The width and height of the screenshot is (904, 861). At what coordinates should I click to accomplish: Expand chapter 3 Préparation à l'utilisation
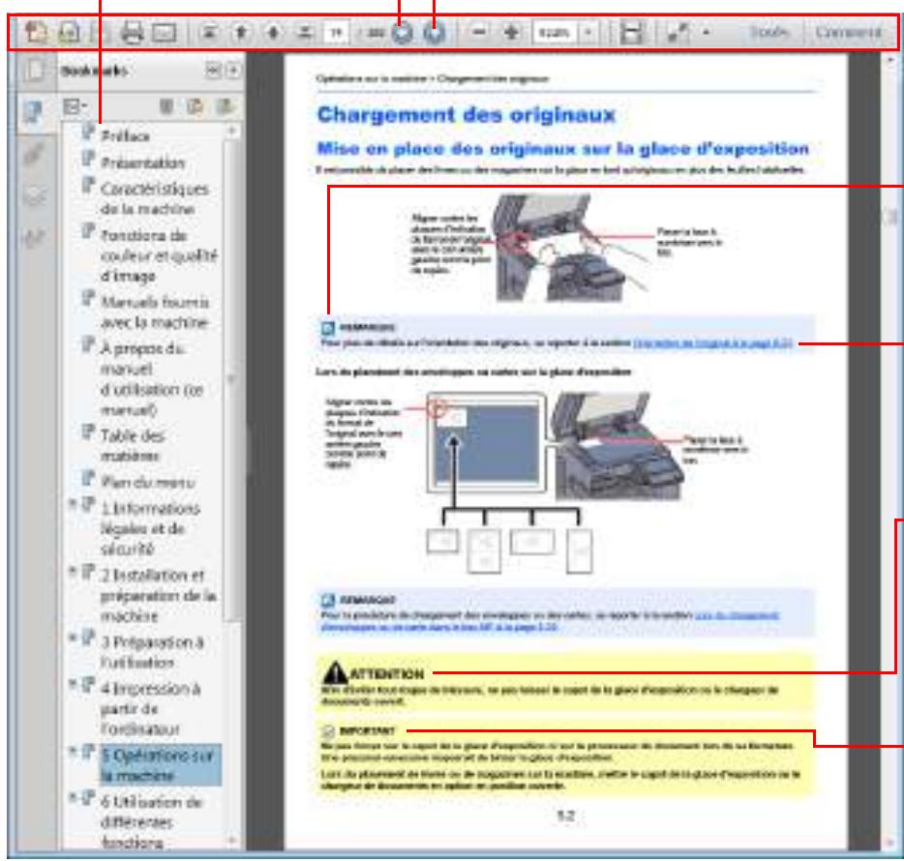(73, 637)
